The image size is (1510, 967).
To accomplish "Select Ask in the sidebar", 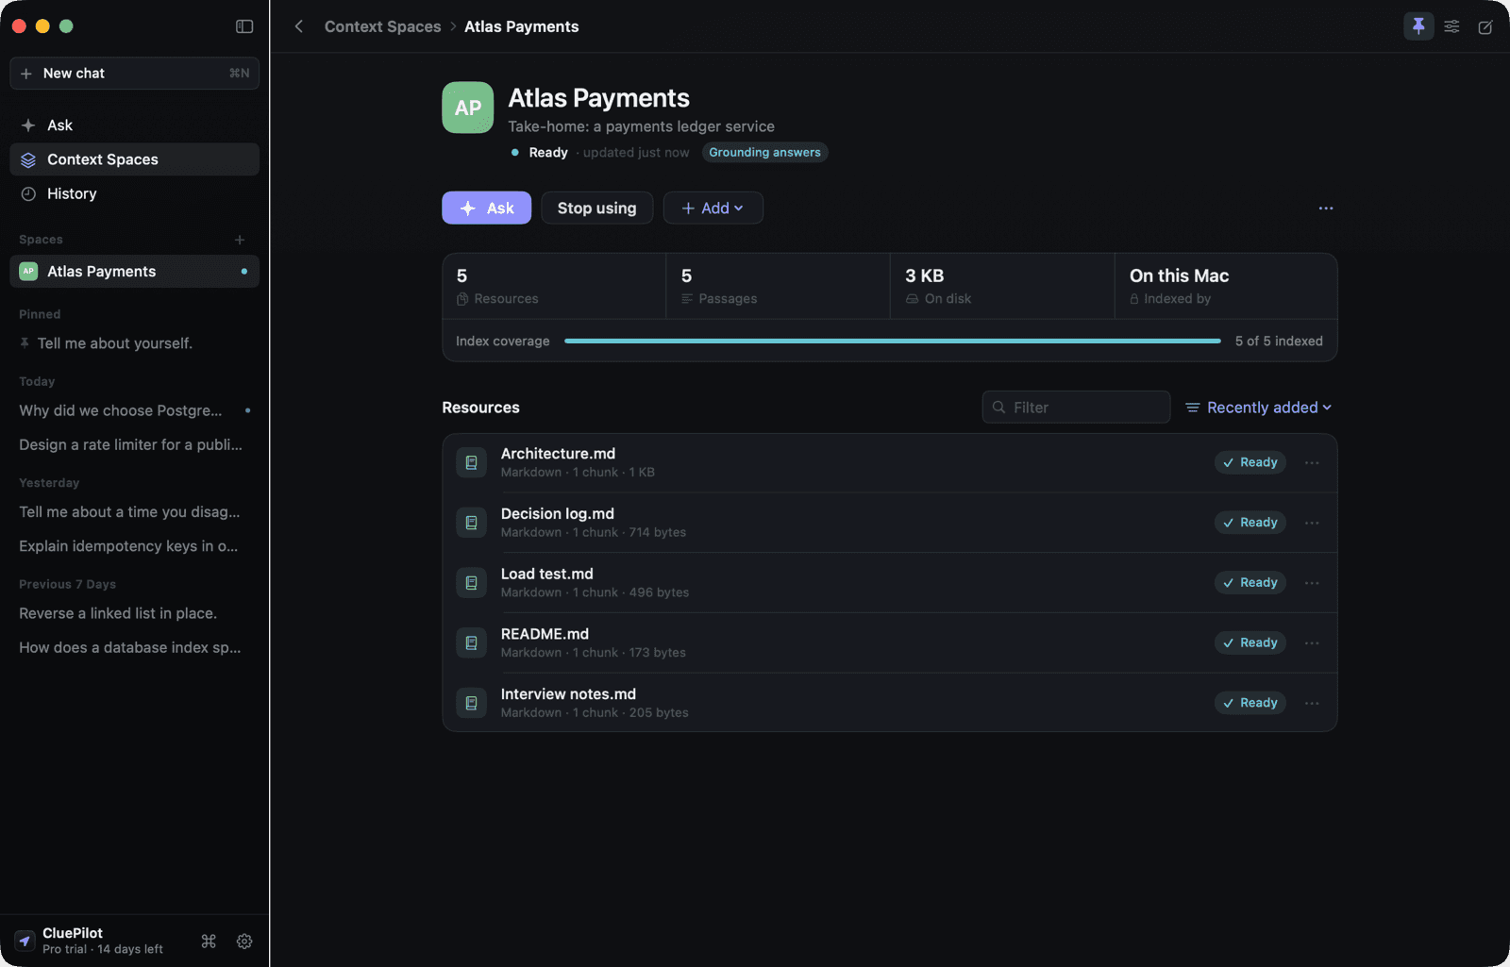I will pyautogui.click(x=134, y=125).
